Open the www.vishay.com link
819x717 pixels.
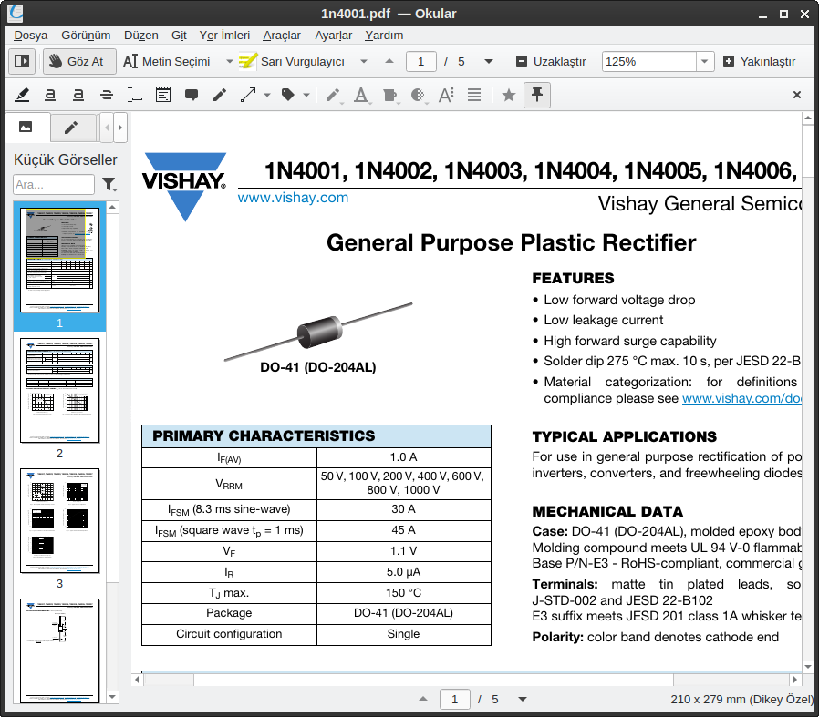(x=293, y=197)
